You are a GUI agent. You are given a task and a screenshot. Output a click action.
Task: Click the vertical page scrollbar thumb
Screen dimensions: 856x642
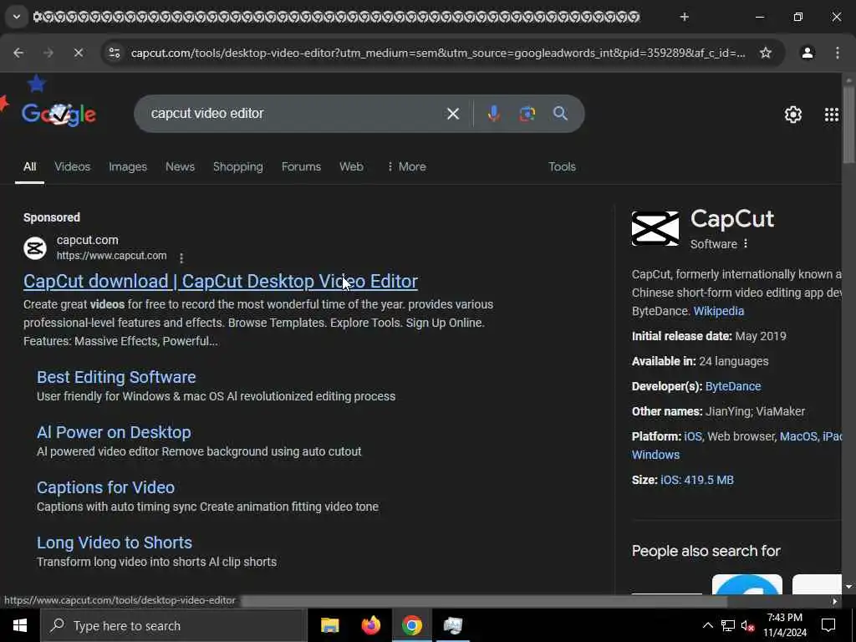tap(848, 125)
